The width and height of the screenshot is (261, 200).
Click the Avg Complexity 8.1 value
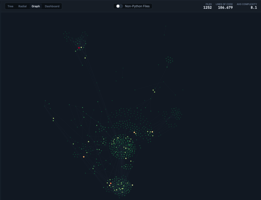(x=253, y=8)
